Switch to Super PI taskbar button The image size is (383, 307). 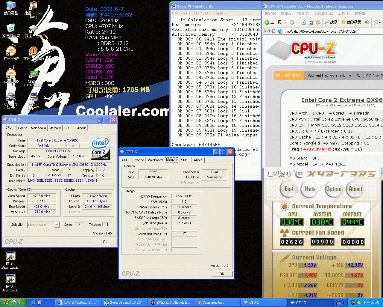[x=125, y=303]
